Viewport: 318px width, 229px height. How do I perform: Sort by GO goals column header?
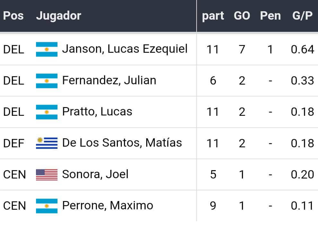click(242, 16)
